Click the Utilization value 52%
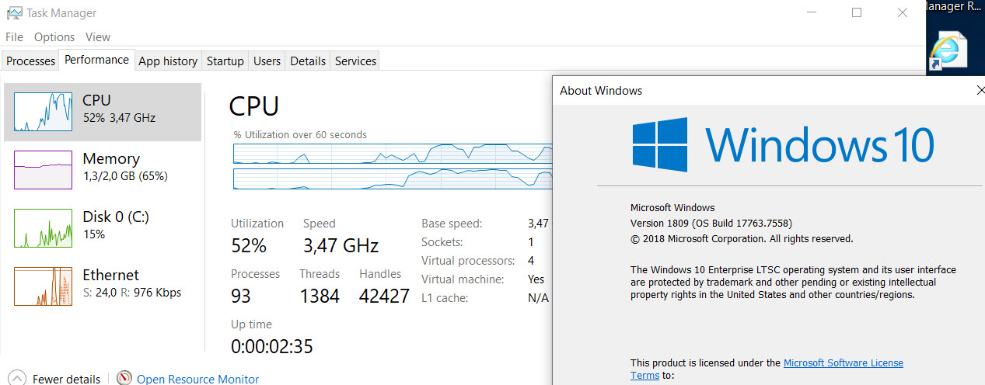Viewport: 985px width, 385px height. 249,246
